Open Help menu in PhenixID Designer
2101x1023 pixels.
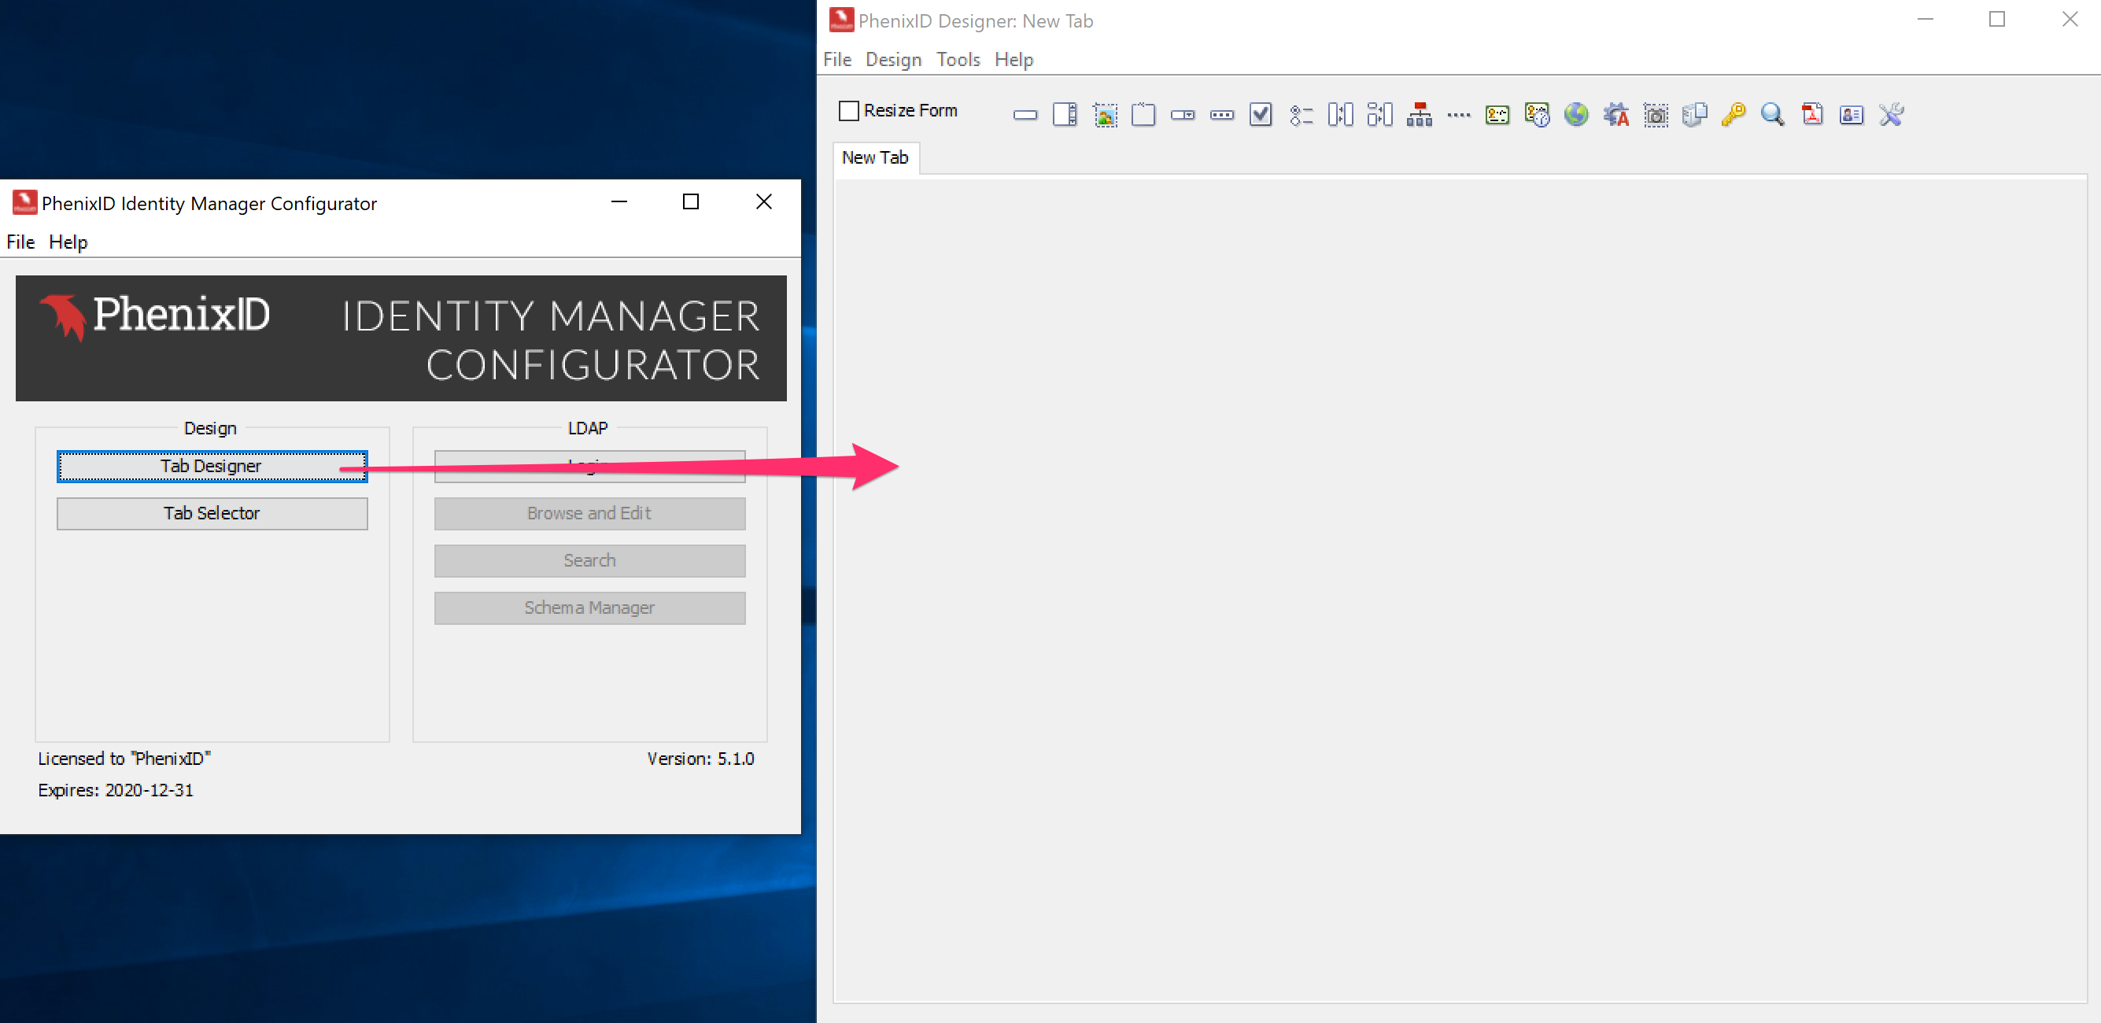[x=1013, y=60]
